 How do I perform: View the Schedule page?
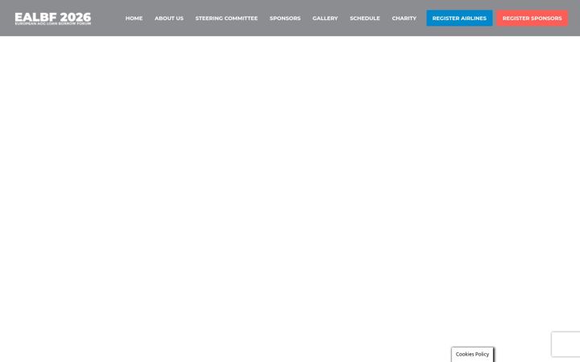[x=365, y=18]
